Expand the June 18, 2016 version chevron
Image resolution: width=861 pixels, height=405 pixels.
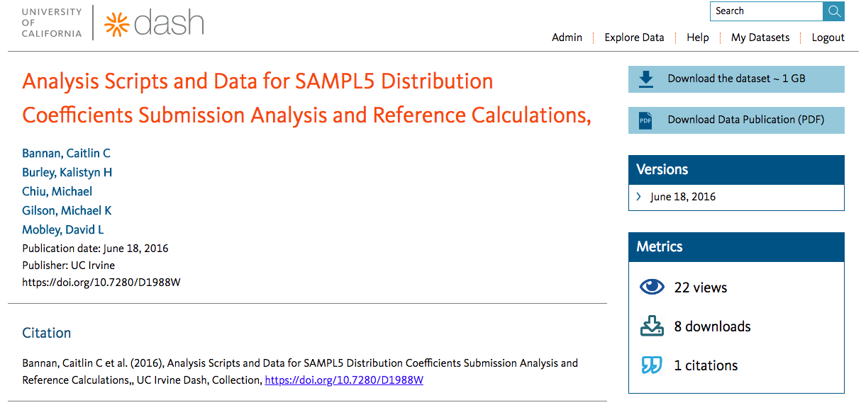point(639,197)
